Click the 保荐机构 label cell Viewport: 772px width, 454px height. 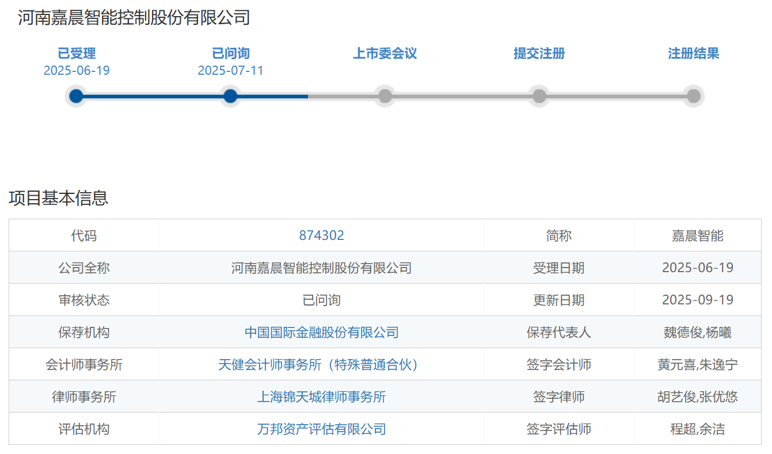[x=84, y=332]
